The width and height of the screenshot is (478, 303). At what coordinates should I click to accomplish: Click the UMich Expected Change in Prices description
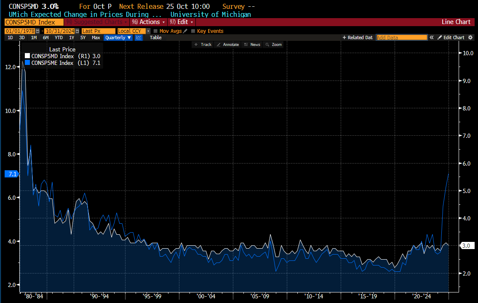85,14
